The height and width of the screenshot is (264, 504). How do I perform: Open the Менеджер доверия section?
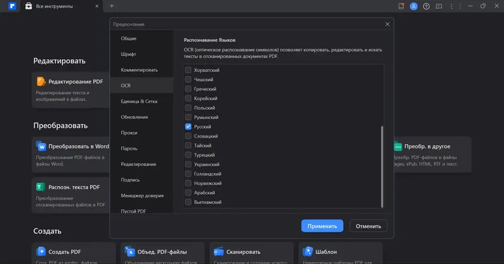[x=141, y=195]
